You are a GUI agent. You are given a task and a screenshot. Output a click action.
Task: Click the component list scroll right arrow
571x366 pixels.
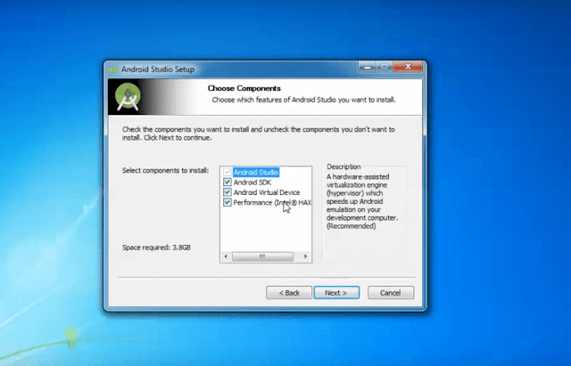tap(305, 256)
